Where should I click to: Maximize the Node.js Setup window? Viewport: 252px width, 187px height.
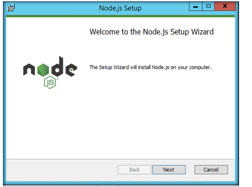click(208, 6)
